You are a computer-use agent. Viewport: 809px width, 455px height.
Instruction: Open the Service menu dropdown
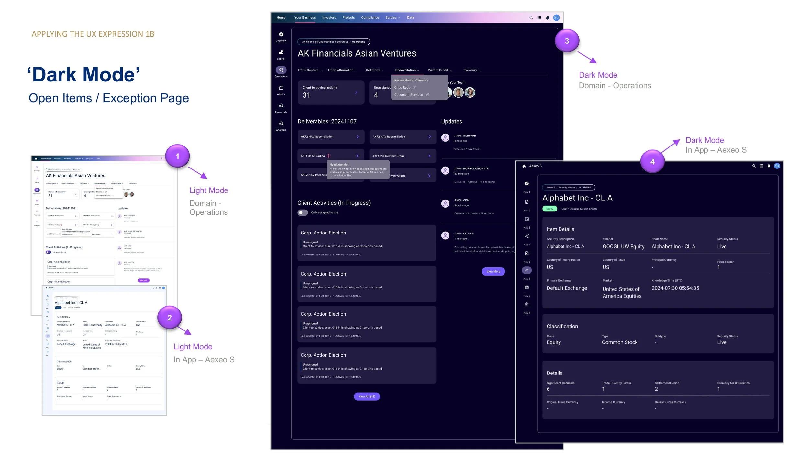393,18
